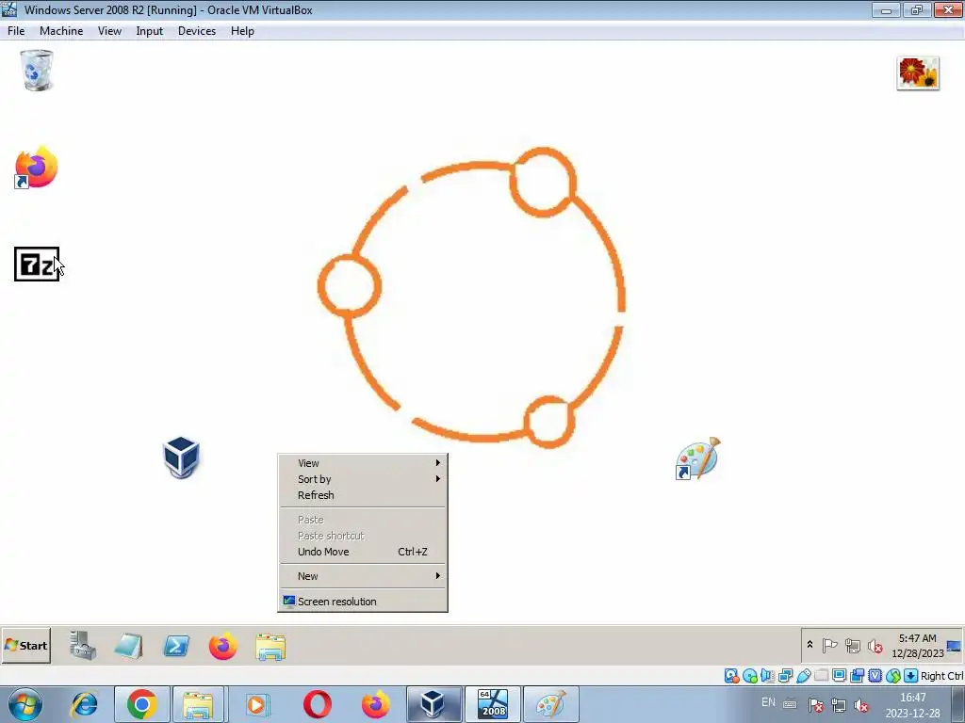Click the muted speaker icon in host tray
This screenshot has width=965, height=723.
[861, 706]
